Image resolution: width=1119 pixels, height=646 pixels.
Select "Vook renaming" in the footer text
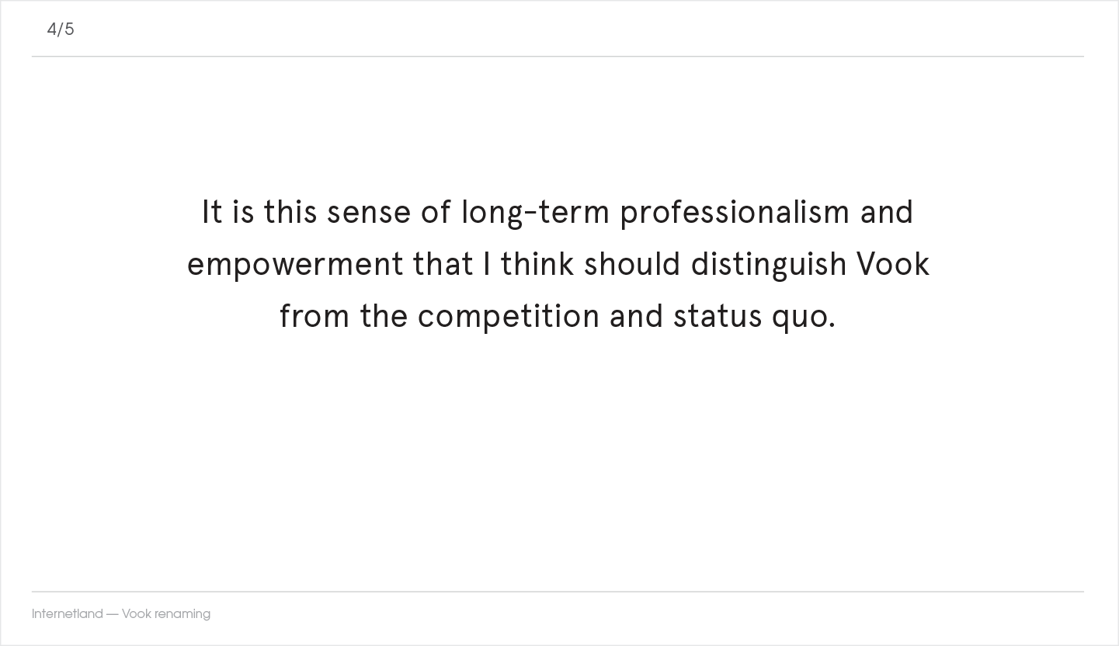[x=166, y=614]
